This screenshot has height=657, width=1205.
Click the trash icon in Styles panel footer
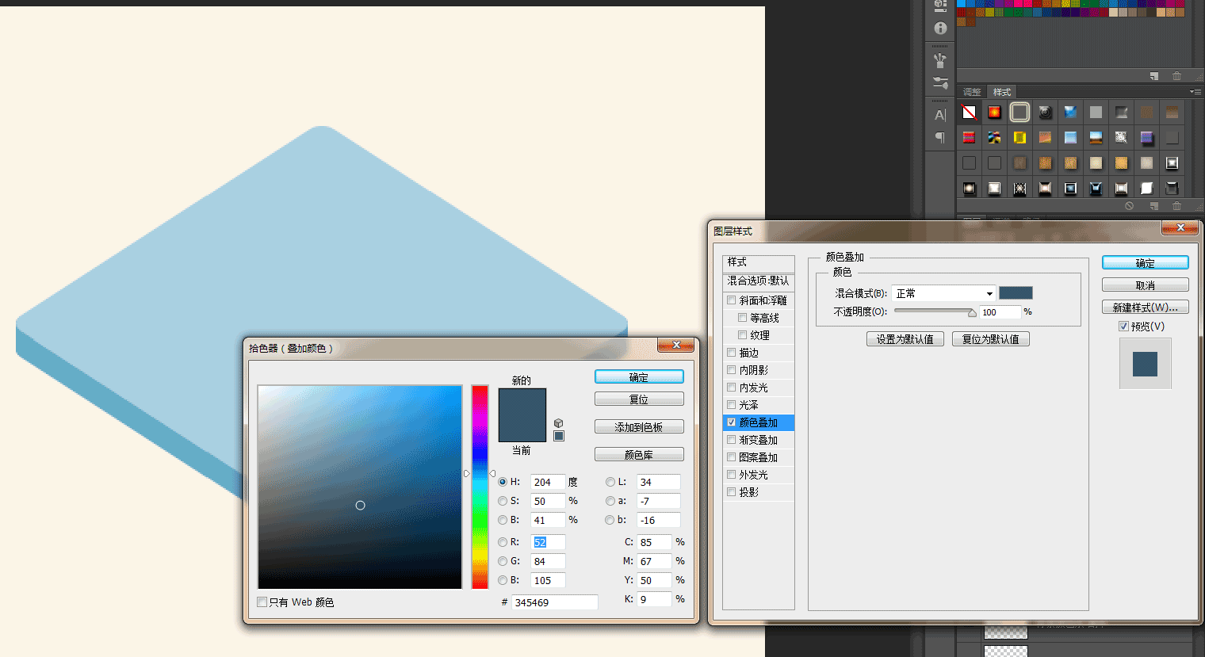tap(1177, 206)
